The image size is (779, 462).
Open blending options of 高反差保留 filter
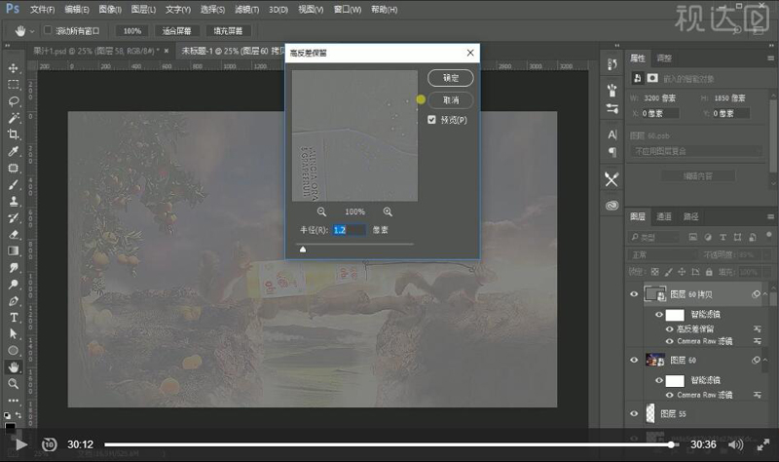758,328
